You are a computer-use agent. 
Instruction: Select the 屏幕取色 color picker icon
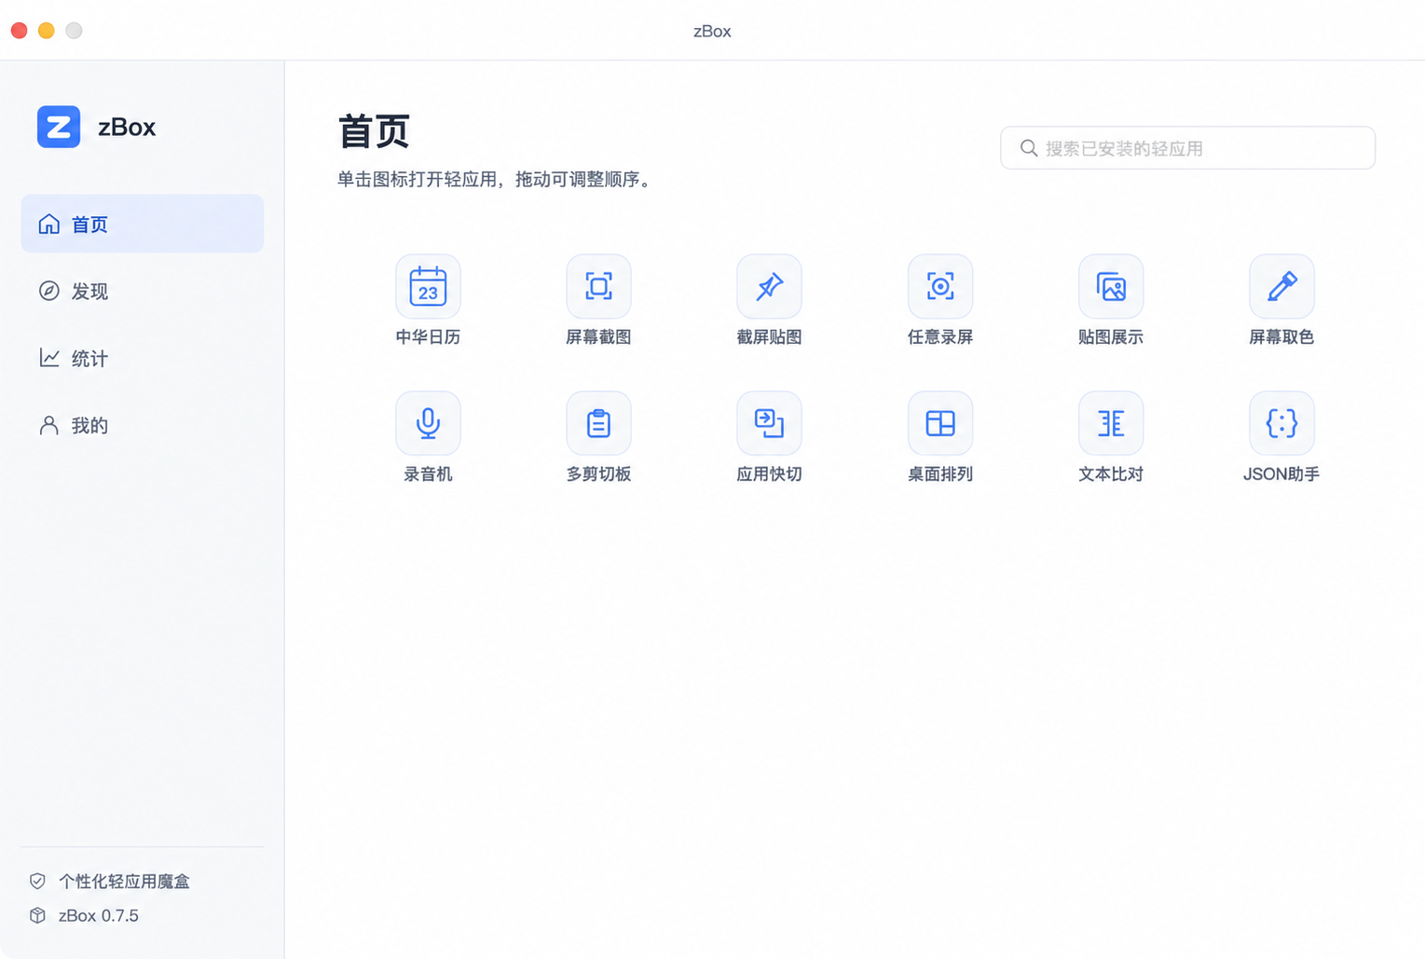click(1281, 286)
